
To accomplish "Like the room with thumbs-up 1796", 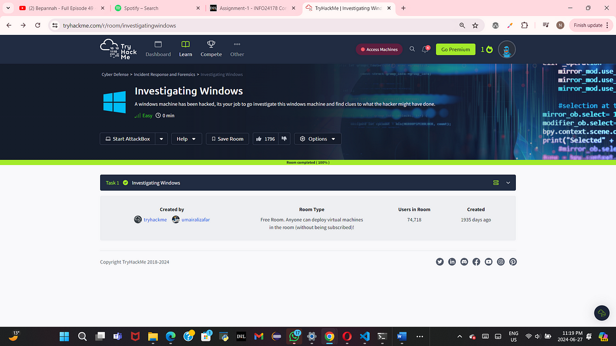I will coord(265,139).
